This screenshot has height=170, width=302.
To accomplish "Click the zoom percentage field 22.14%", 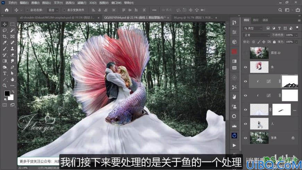I will 23,168.
